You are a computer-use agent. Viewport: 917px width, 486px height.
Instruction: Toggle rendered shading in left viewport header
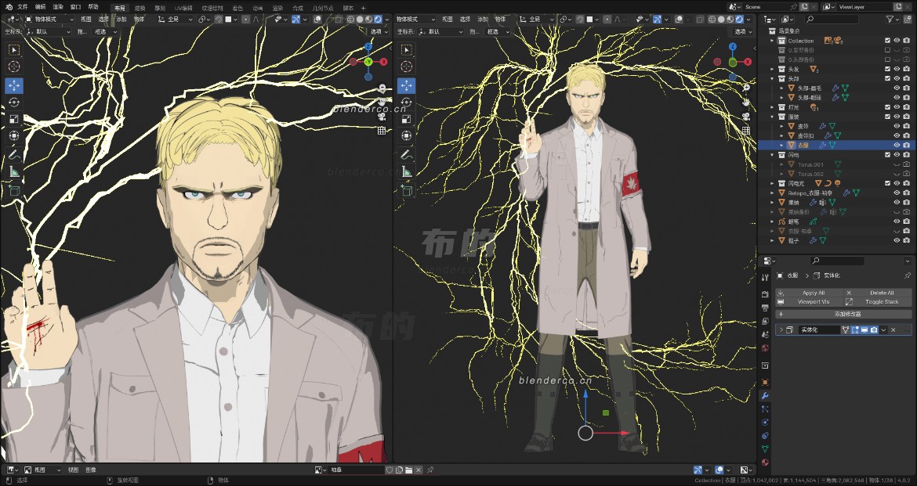click(378, 20)
